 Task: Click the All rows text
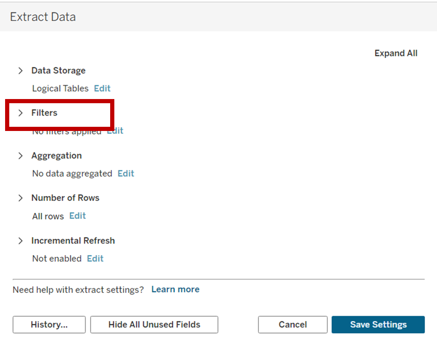point(48,216)
